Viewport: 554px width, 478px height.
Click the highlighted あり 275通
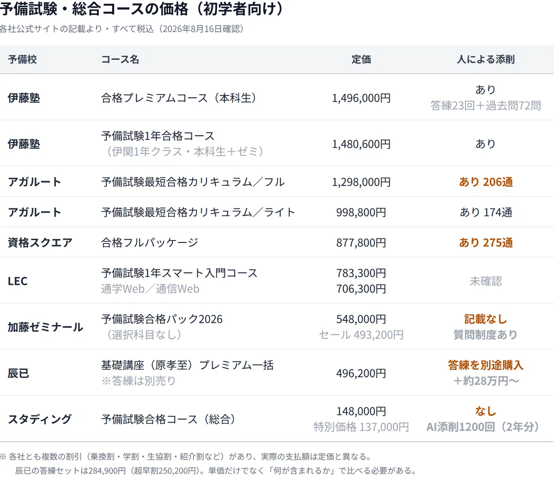pyautogui.click(x=486, y=243)
